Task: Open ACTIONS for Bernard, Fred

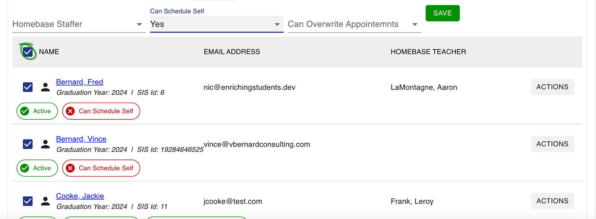Action: click(552, 87)
